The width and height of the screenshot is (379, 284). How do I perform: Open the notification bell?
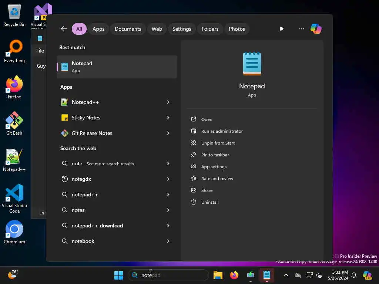(354, 275)
